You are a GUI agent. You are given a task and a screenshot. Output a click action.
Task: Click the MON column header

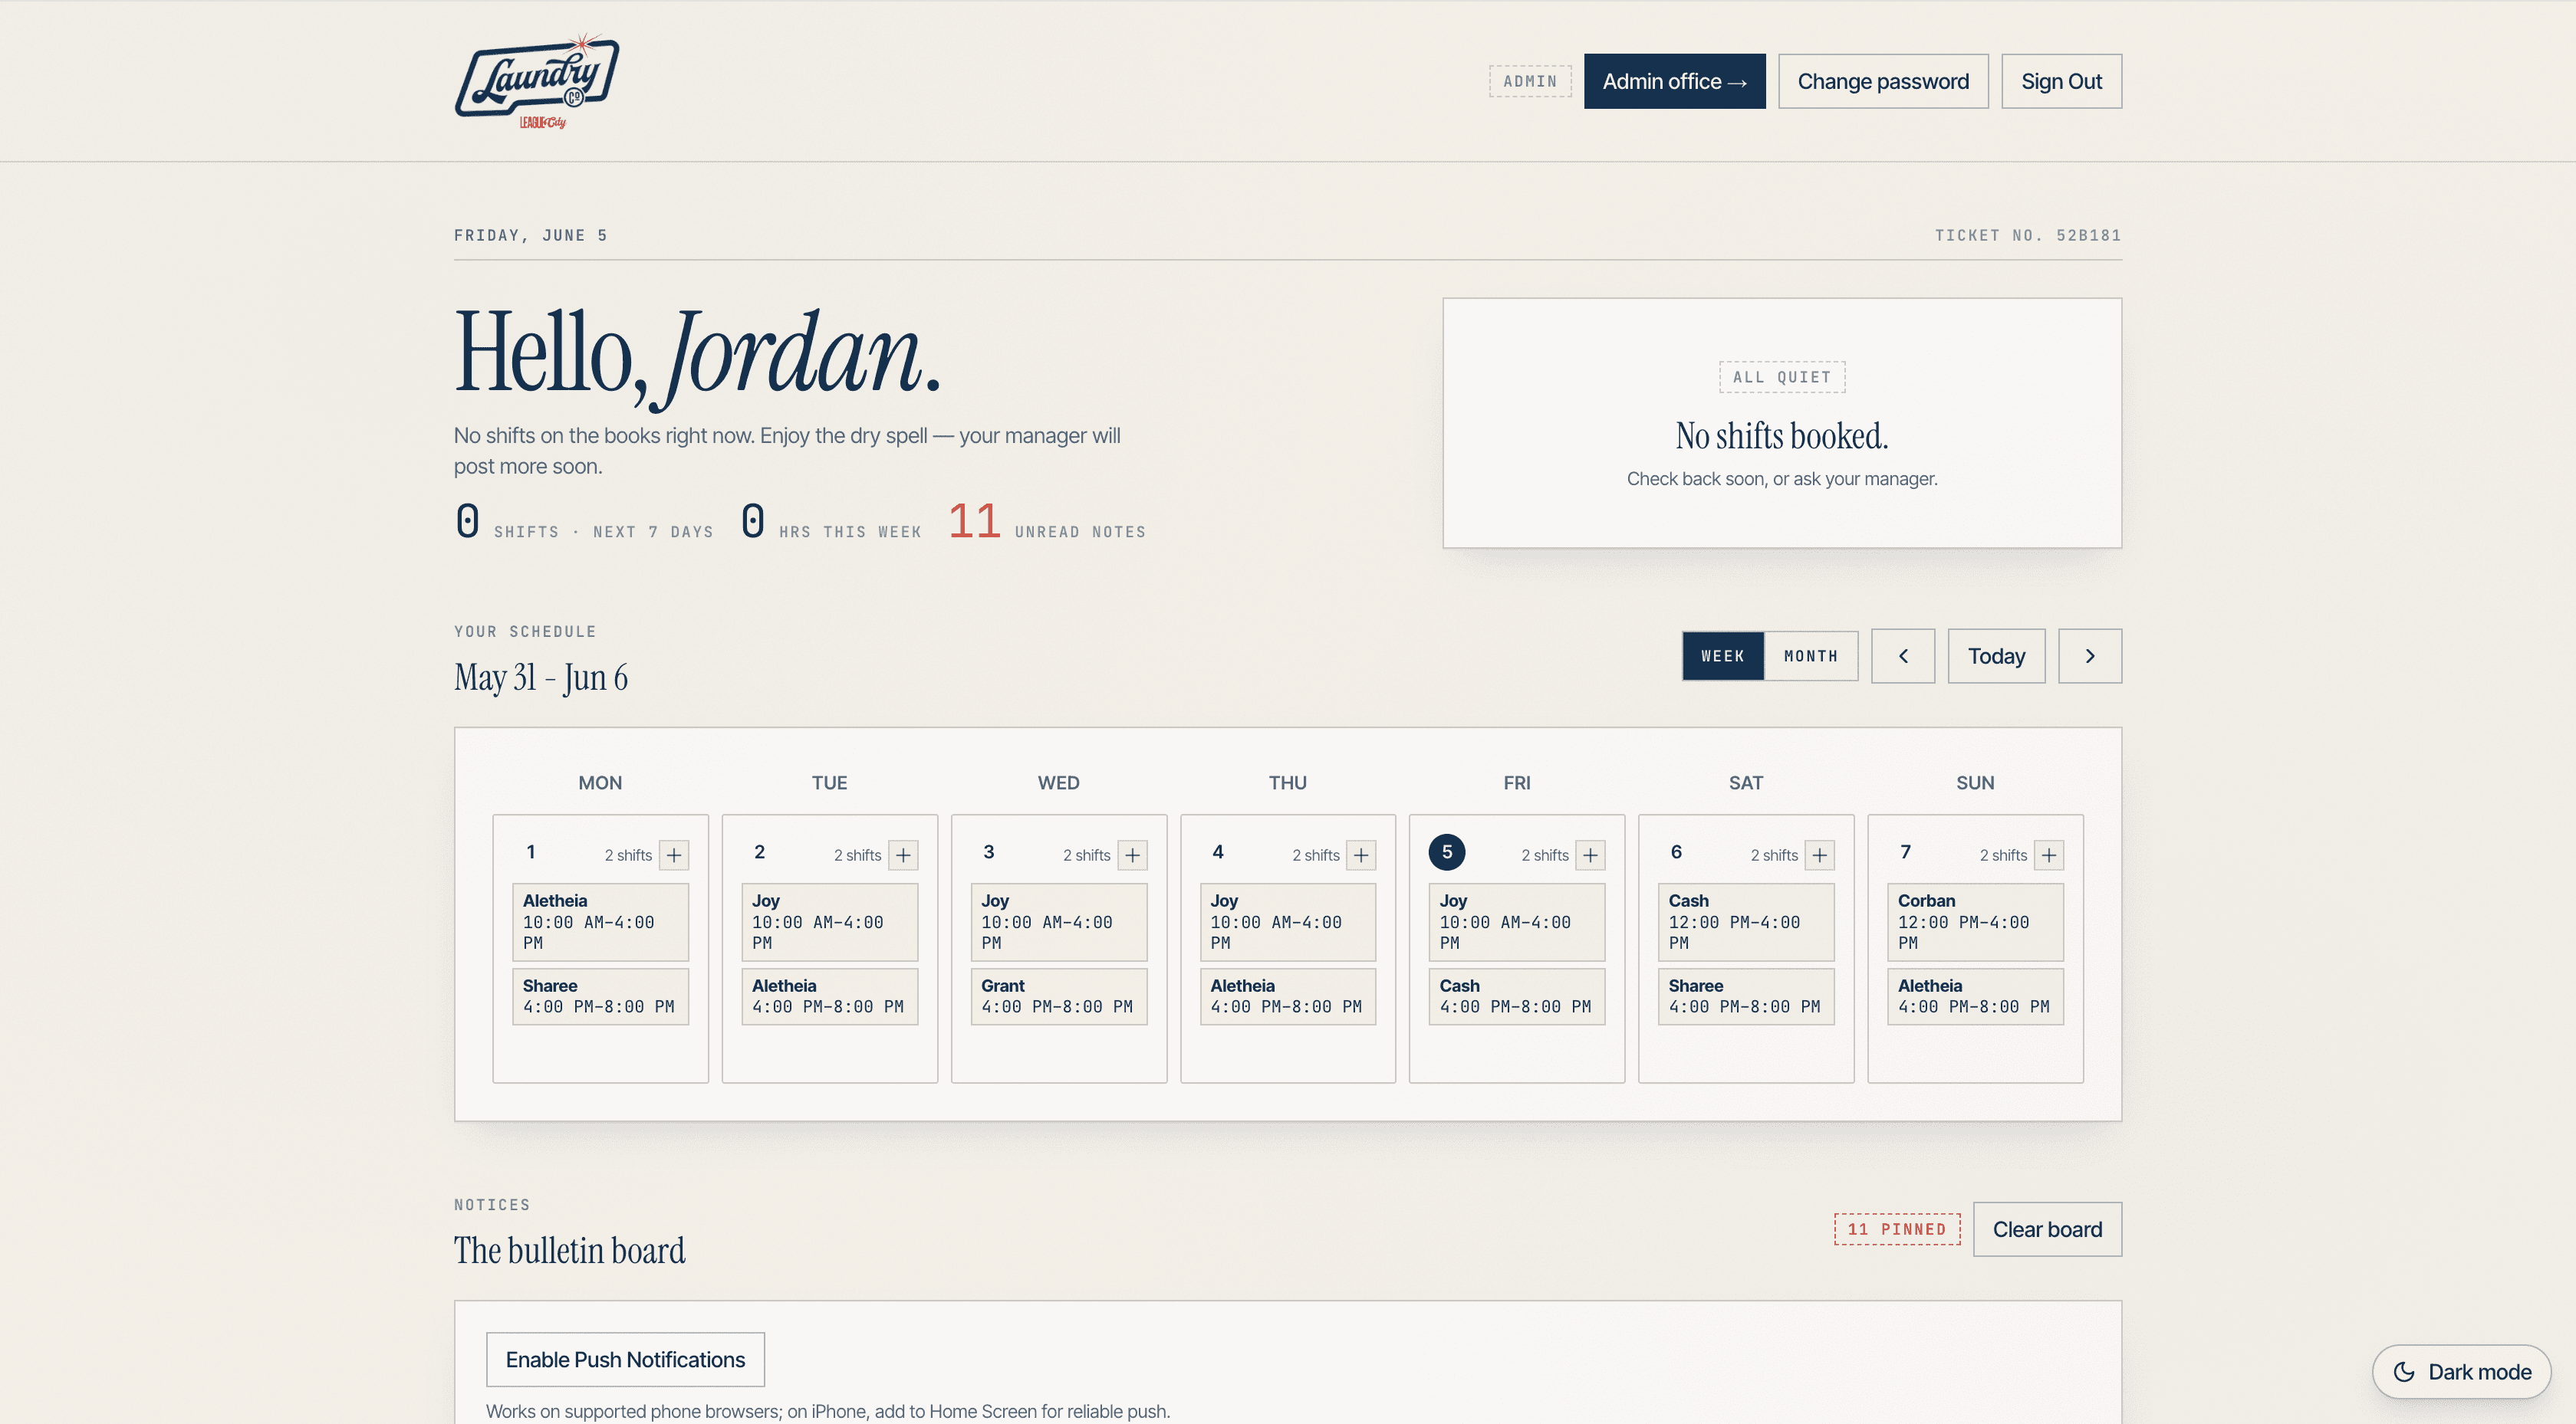click(x=600, y=783)
